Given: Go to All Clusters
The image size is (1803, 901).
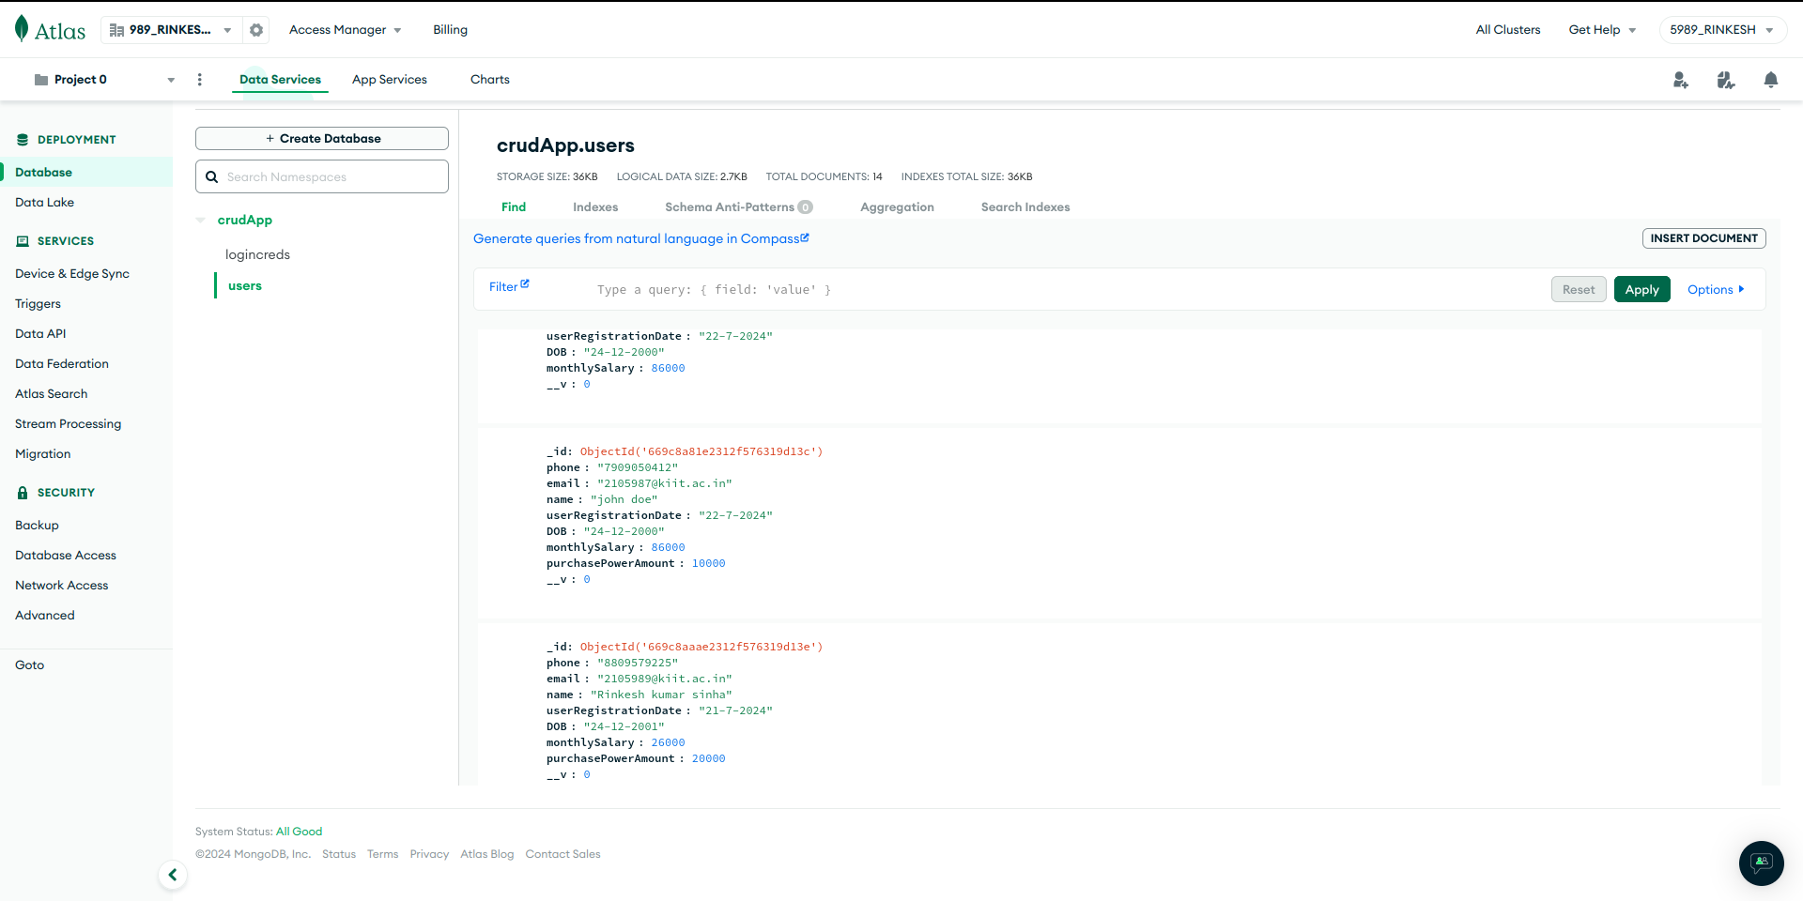Looking at the screenshot, I should pyautogui.click(x=1508, y=30).
